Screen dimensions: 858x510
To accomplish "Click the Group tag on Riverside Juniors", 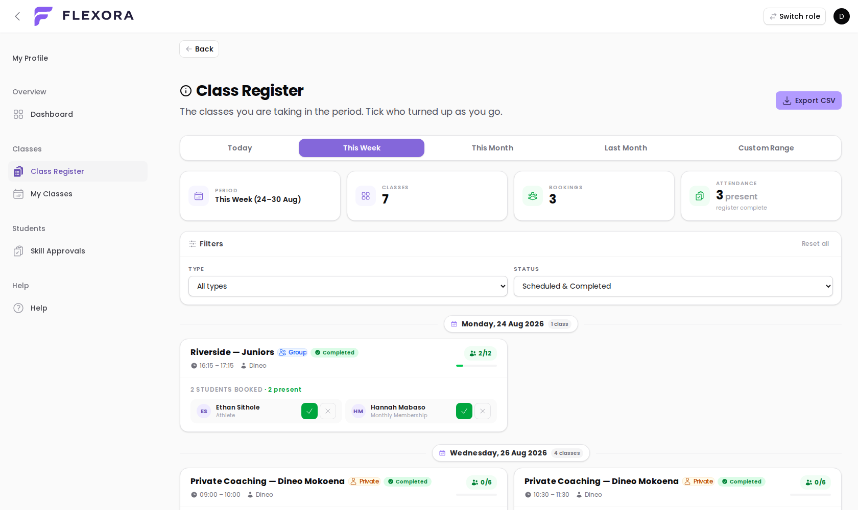I will tap(293, 352).
